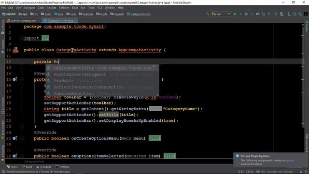This screenshot has height=174, width=309.
Task: Click the src folder breadcrumb
Action: [x=34, y=14]
